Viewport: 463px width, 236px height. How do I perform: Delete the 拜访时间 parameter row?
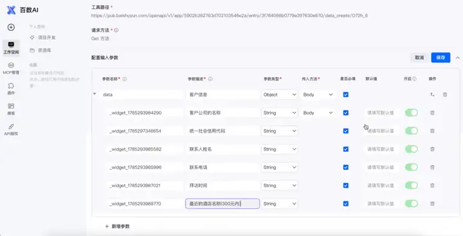432,185
